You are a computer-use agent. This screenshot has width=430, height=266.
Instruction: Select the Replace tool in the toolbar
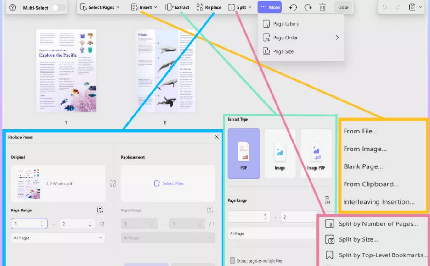209,7
